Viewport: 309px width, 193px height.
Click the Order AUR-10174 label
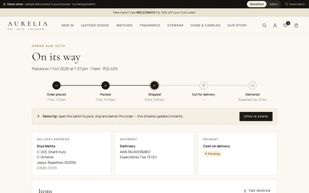49,46
